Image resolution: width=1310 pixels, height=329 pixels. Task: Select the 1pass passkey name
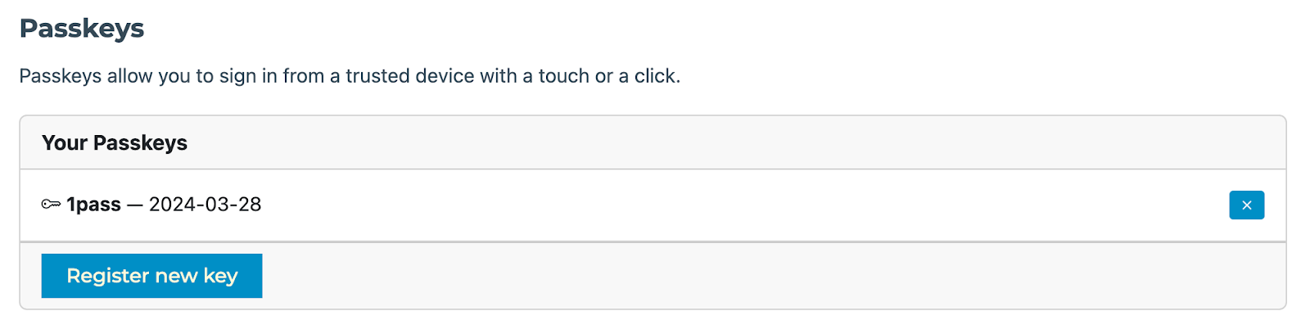coord(93,205)
